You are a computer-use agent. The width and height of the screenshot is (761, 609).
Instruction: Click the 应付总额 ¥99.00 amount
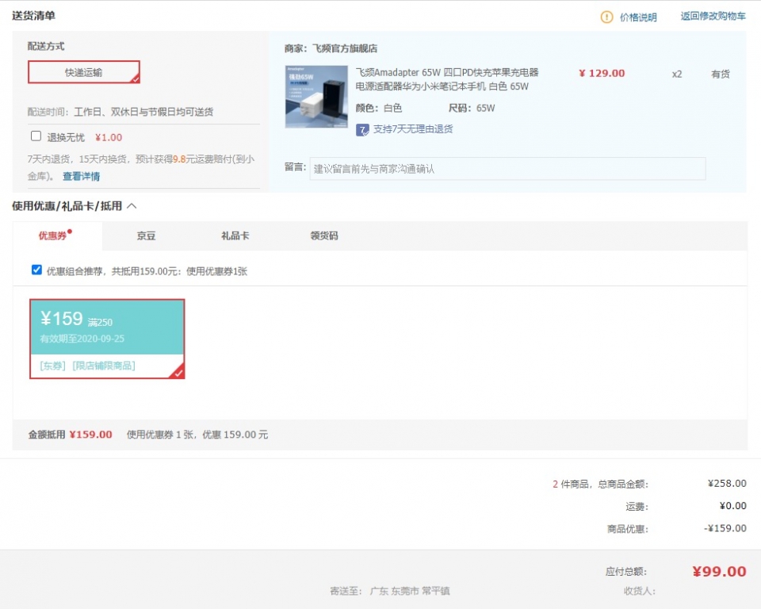(719, 572)
